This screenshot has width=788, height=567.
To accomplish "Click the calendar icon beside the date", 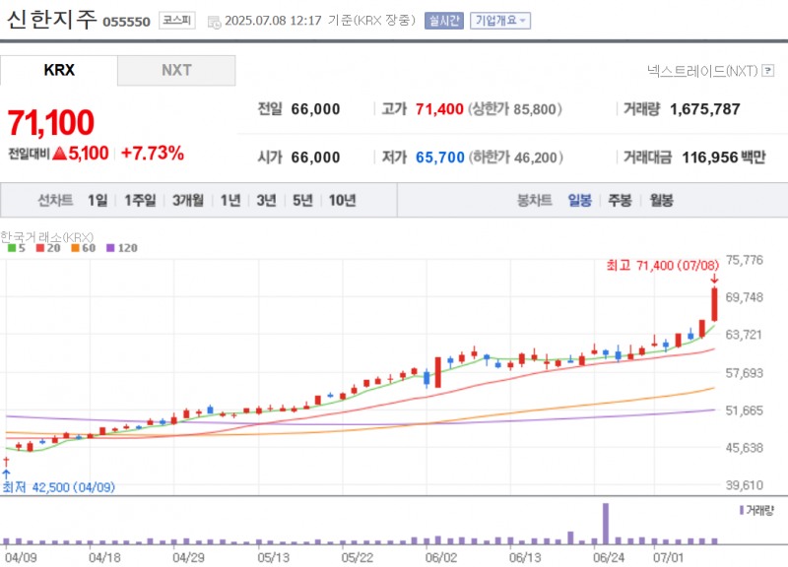I will tap(214, 21).
